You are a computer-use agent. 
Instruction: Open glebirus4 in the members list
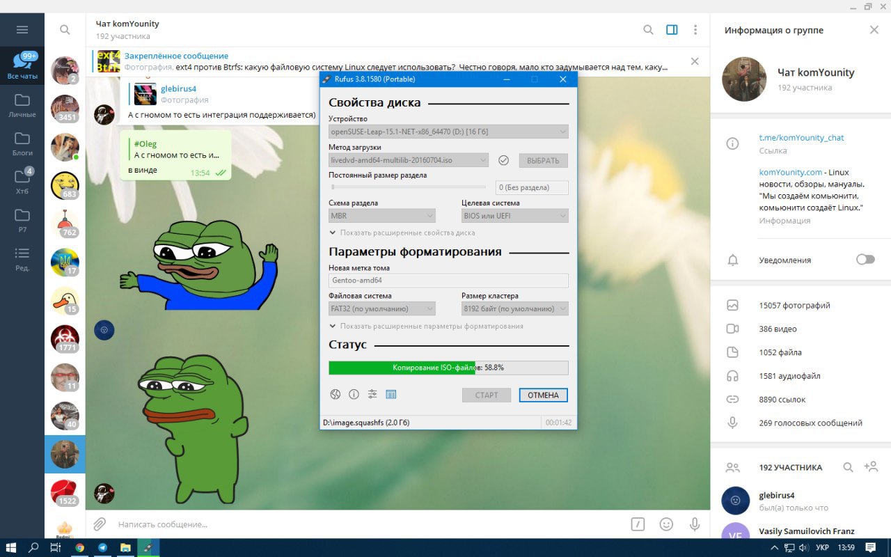click(801, 501)
